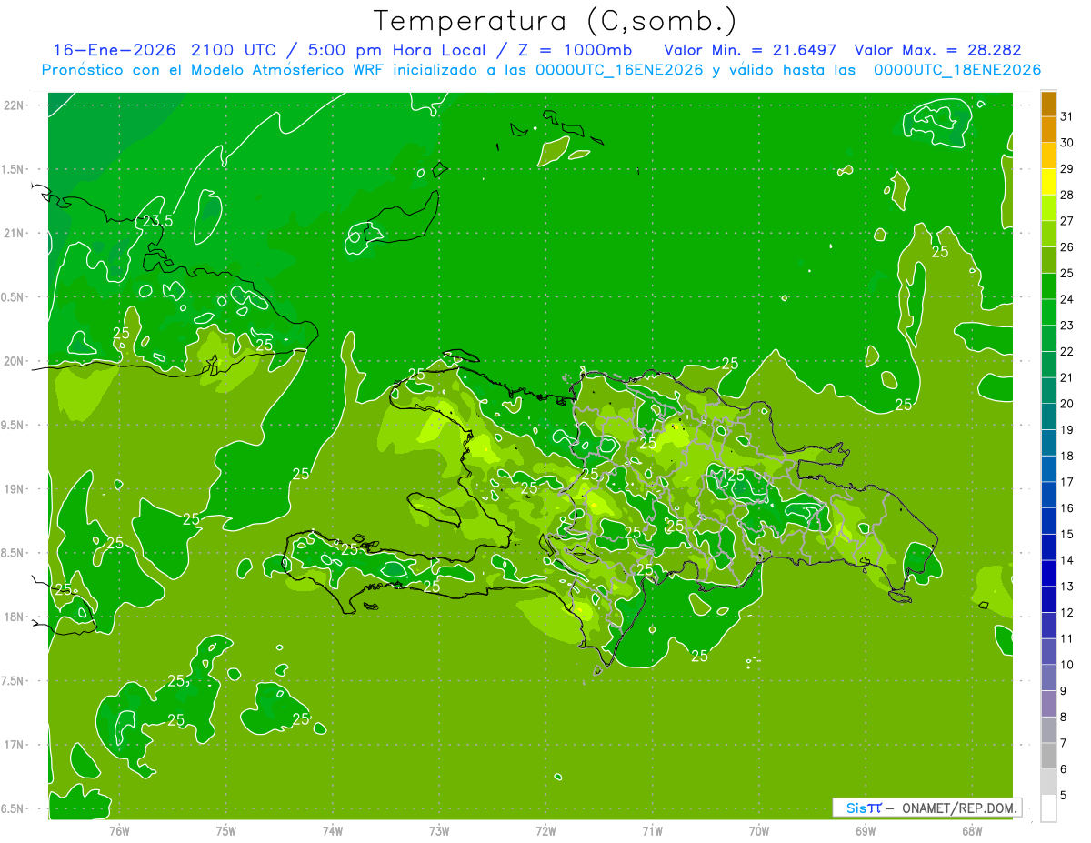Click the "76W" longitude label
Screen dimensions: 1091x843
pos(119,830)
